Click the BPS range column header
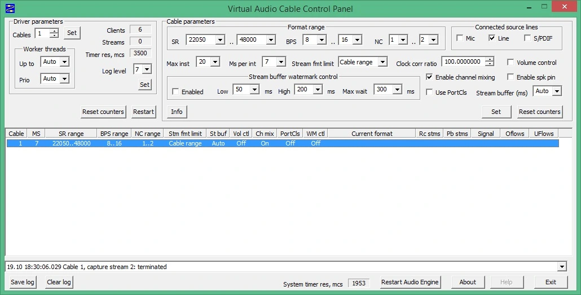The image size is (581, 295). (114, 134)
